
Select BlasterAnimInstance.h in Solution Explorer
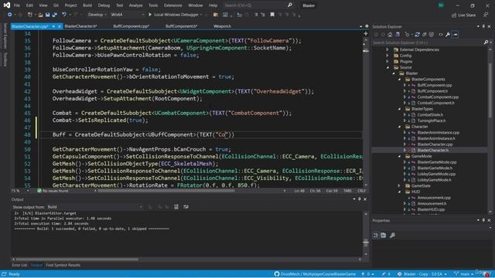[436, 138]
